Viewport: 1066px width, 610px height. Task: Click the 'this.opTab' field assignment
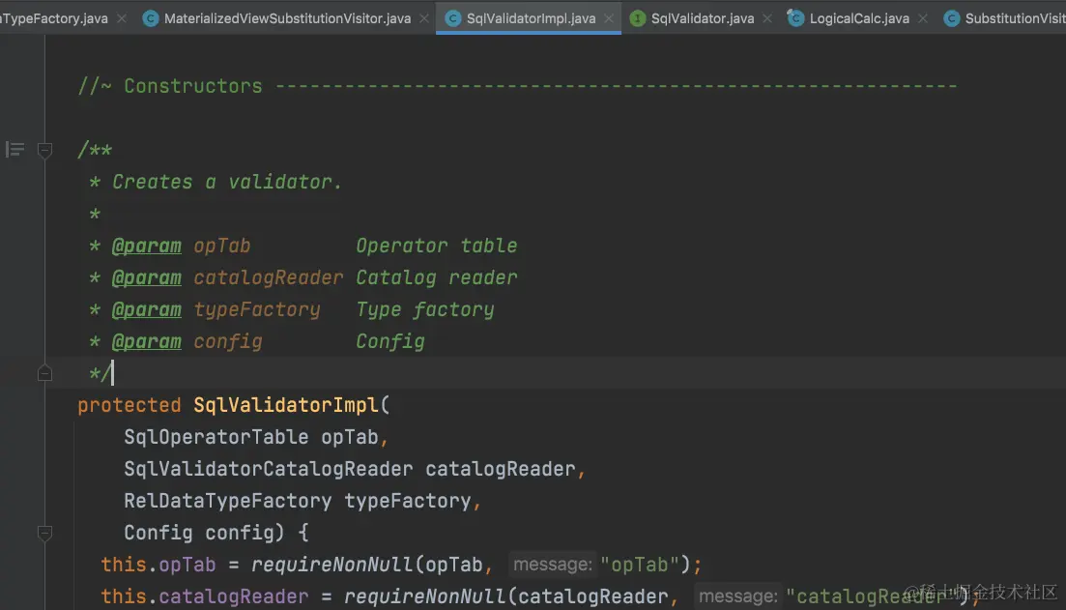[158, 566]
